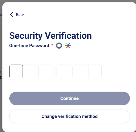136x132 pixels.
Task: Focus the fourth one-time password box
Action: pos(63,71)
